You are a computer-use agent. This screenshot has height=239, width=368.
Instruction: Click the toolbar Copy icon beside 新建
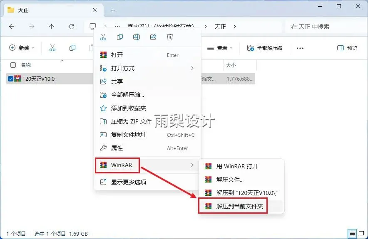(x=72, y=48)
